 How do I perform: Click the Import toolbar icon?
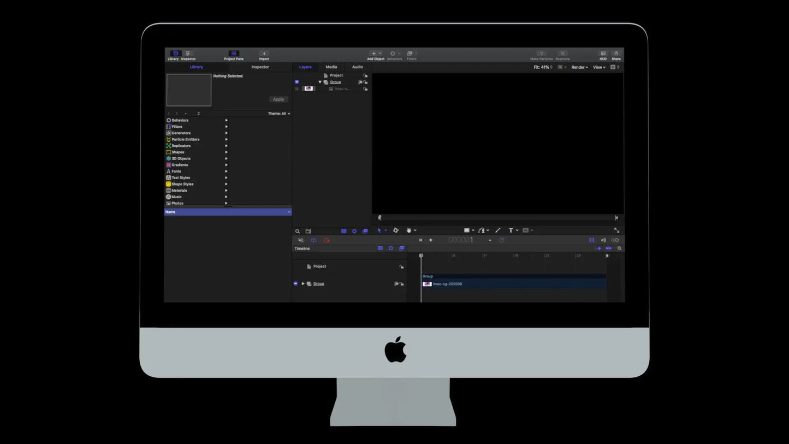(x=264, y=55)
